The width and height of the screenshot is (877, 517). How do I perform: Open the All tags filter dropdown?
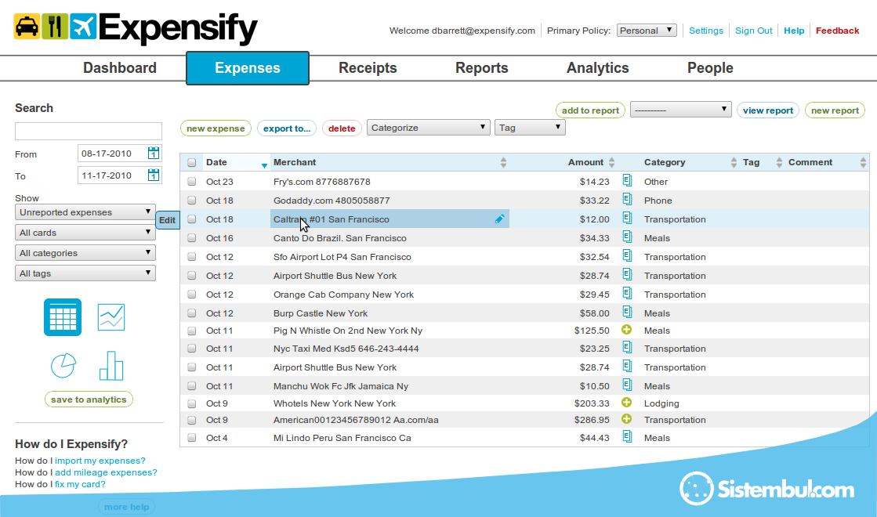(x=85, y=273)
